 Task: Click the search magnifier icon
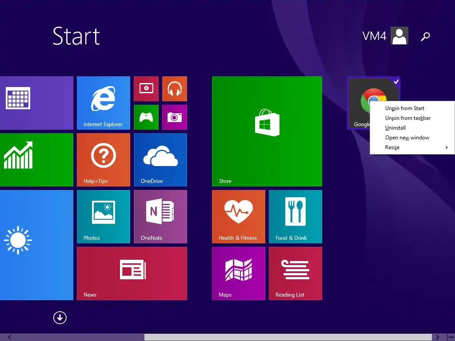pyautogui.click(x=425, y=36)
